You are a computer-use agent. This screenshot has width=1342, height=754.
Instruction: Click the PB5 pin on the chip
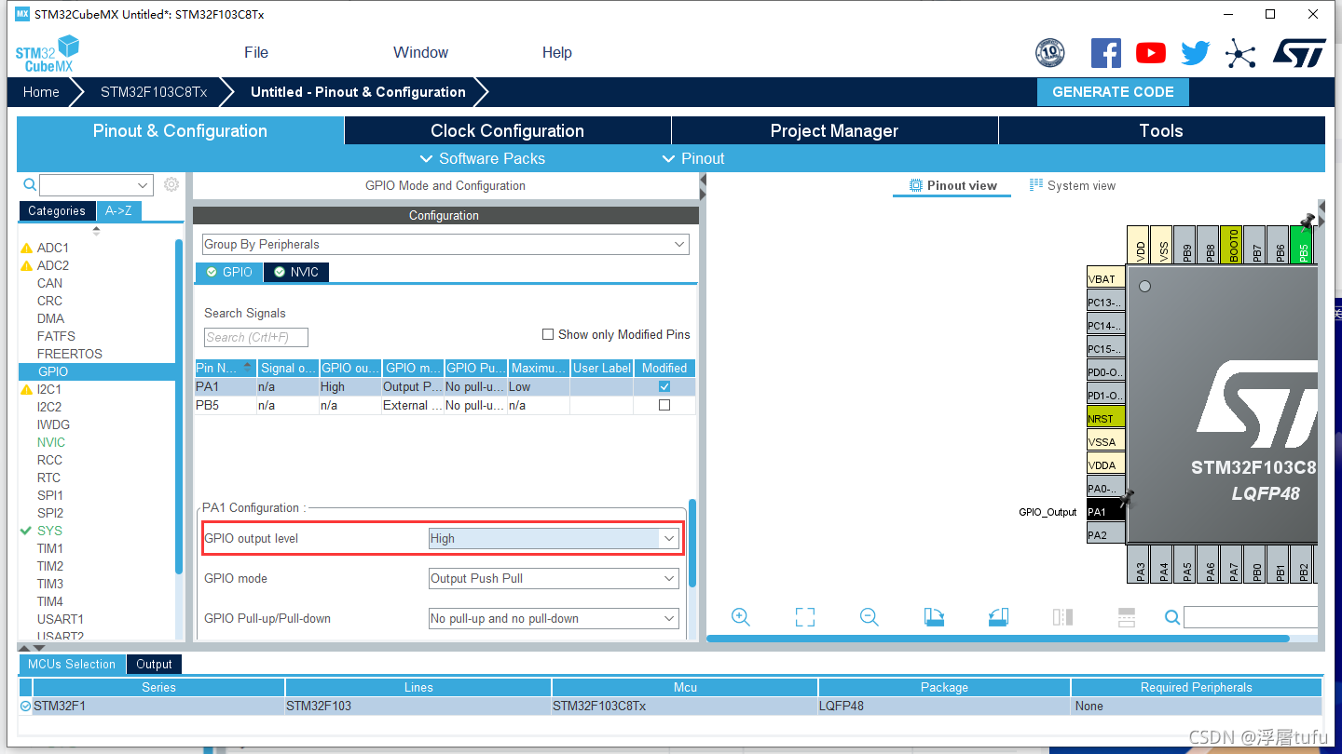(1303, 245)
